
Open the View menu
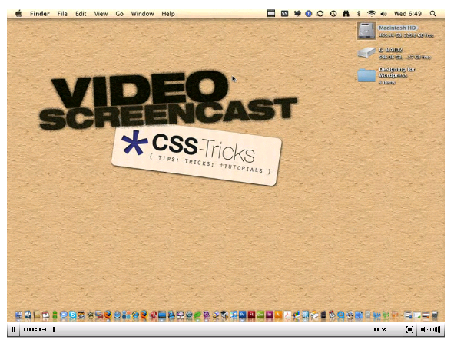pos(101,14)
